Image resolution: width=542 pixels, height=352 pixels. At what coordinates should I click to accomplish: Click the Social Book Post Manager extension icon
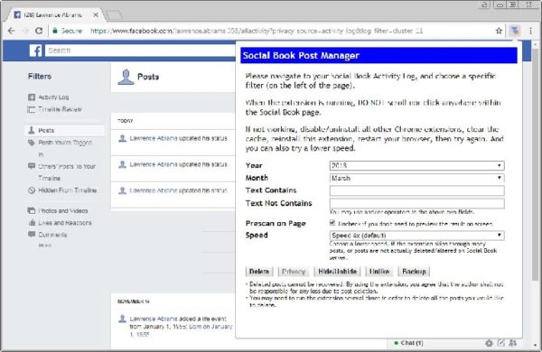coord(515,31)
